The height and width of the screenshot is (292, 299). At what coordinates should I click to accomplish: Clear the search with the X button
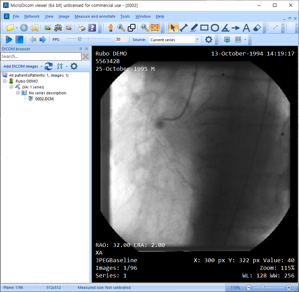point(86,57)
